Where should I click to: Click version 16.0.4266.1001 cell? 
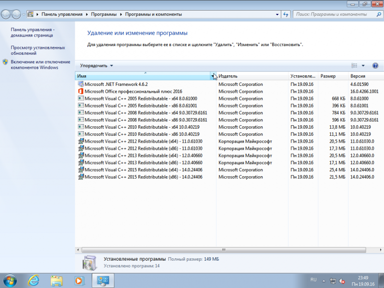tap(364, 91)
